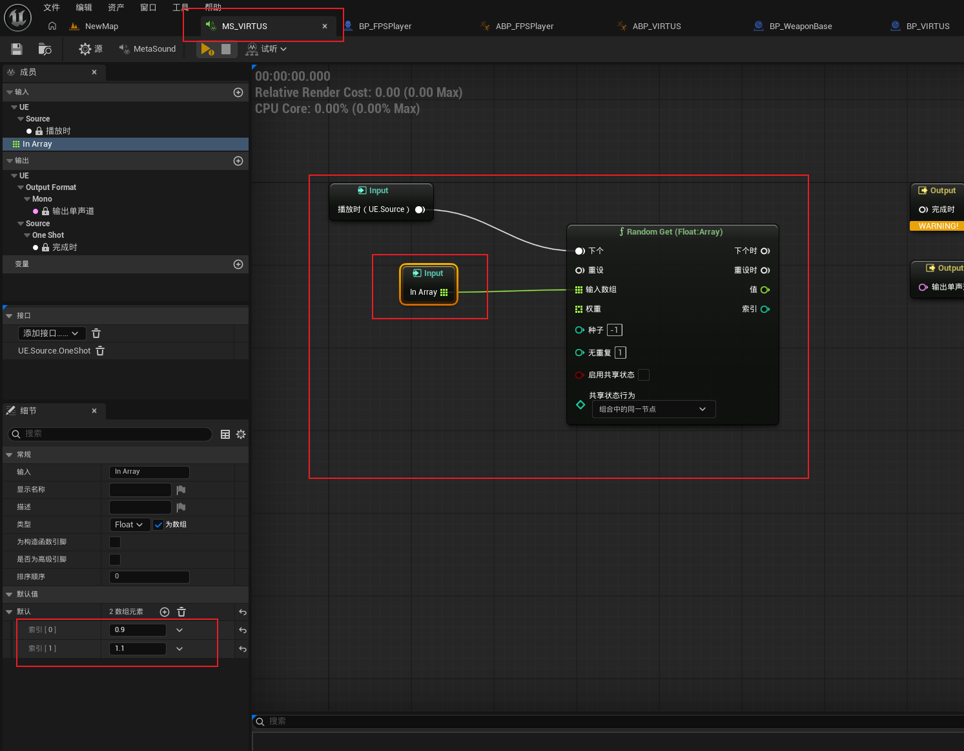
Task: Open details panel settings gear
Action: (x=241, y=434)
